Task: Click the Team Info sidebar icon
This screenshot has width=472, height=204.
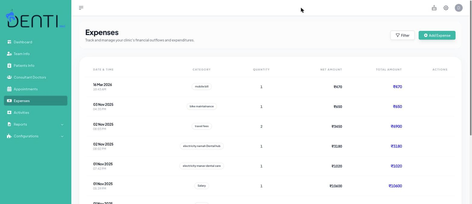Action: (9, 54)
